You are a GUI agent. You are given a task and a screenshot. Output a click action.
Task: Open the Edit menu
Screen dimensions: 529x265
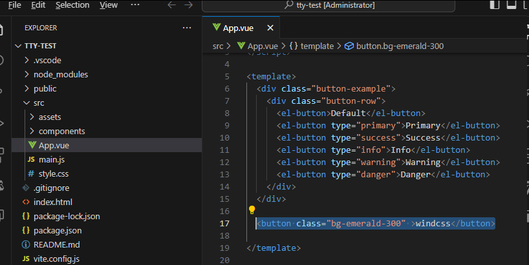[38, 5]
